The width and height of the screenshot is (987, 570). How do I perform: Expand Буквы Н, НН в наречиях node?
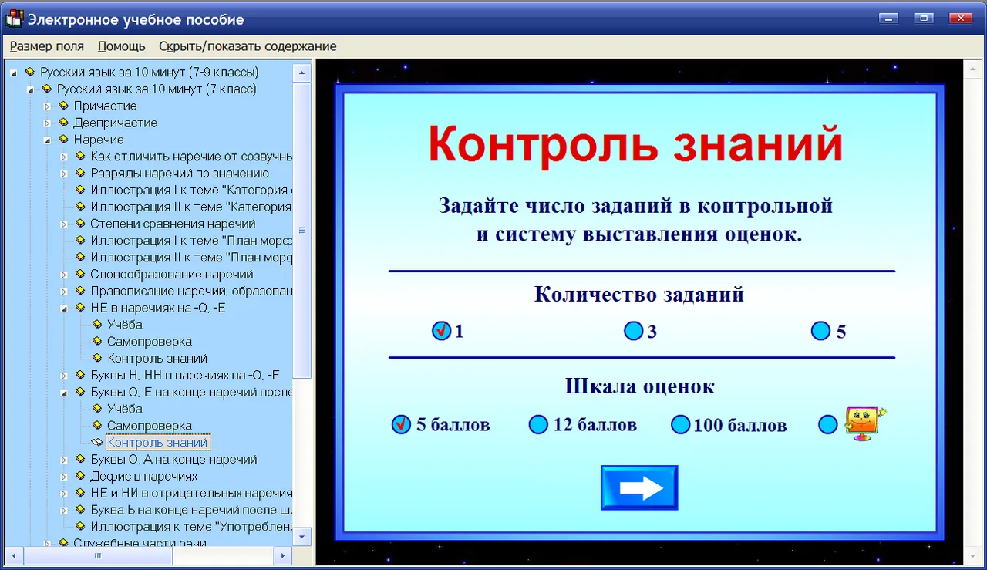[x=64, y=376]
